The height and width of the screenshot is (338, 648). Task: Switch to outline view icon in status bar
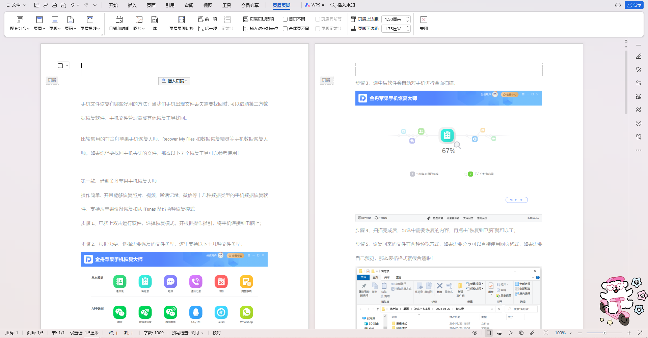(x=500, y=333)
